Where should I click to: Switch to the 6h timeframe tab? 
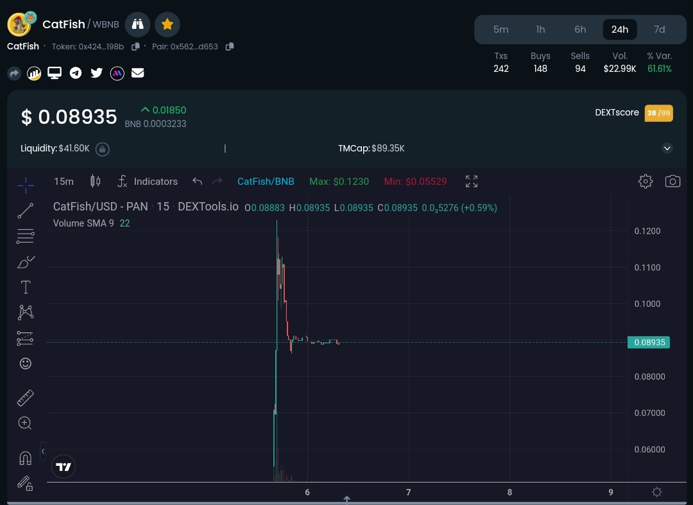pos(580,29)
